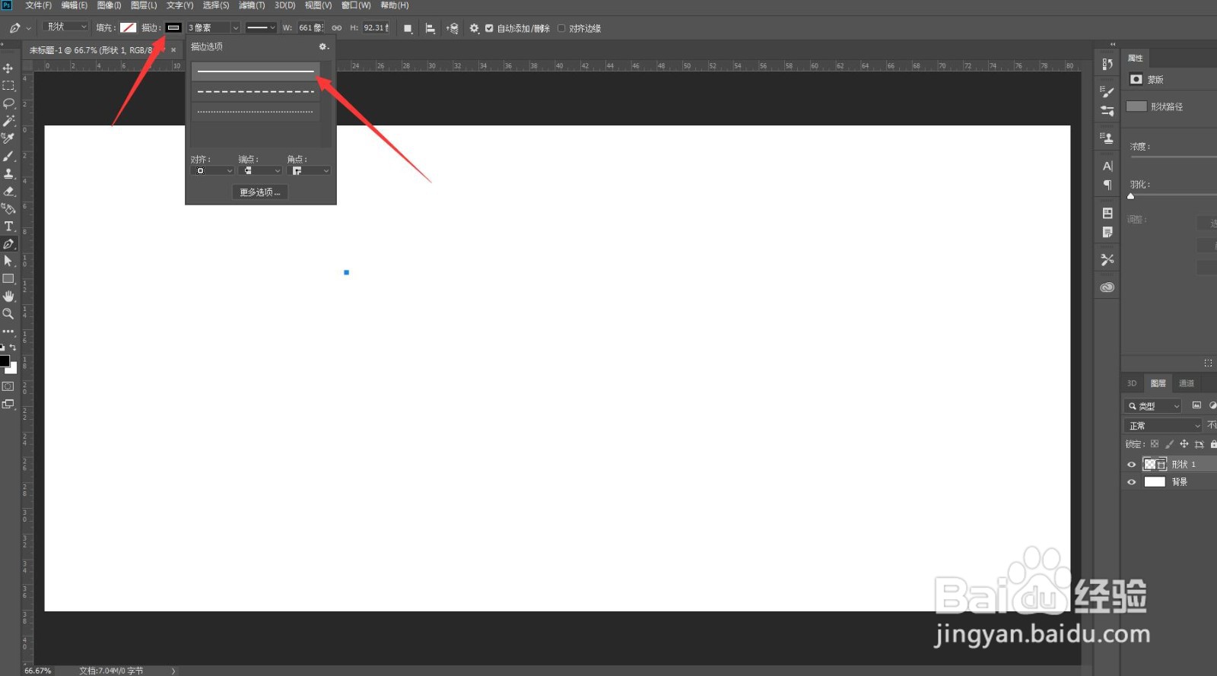Image resolution: width=1217 pixels, height=676 pixels.
Task: Open the 窗口(W) menu
Action: (x=355, y=5)
